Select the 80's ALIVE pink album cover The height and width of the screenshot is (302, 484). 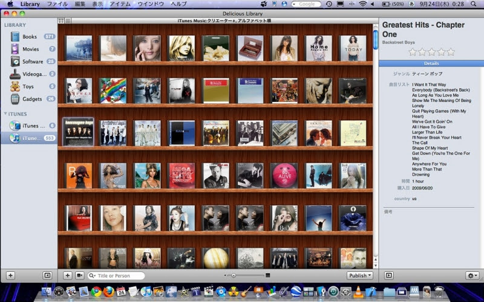pos(284,176)
